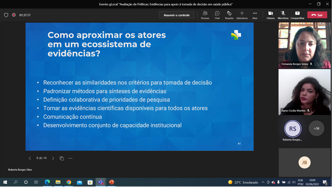
Task: Open the Pessoas participants panel
Action: pos(205,15)
